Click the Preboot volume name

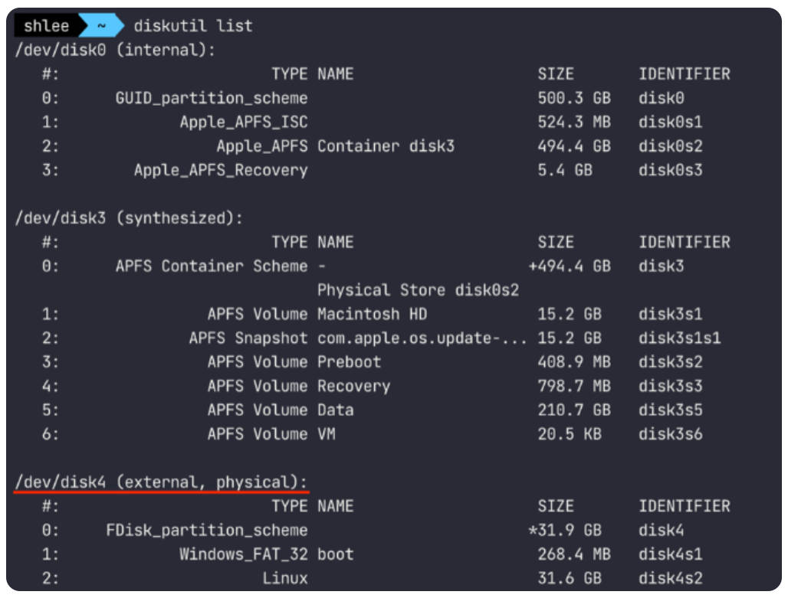click(x=349, y=361)
